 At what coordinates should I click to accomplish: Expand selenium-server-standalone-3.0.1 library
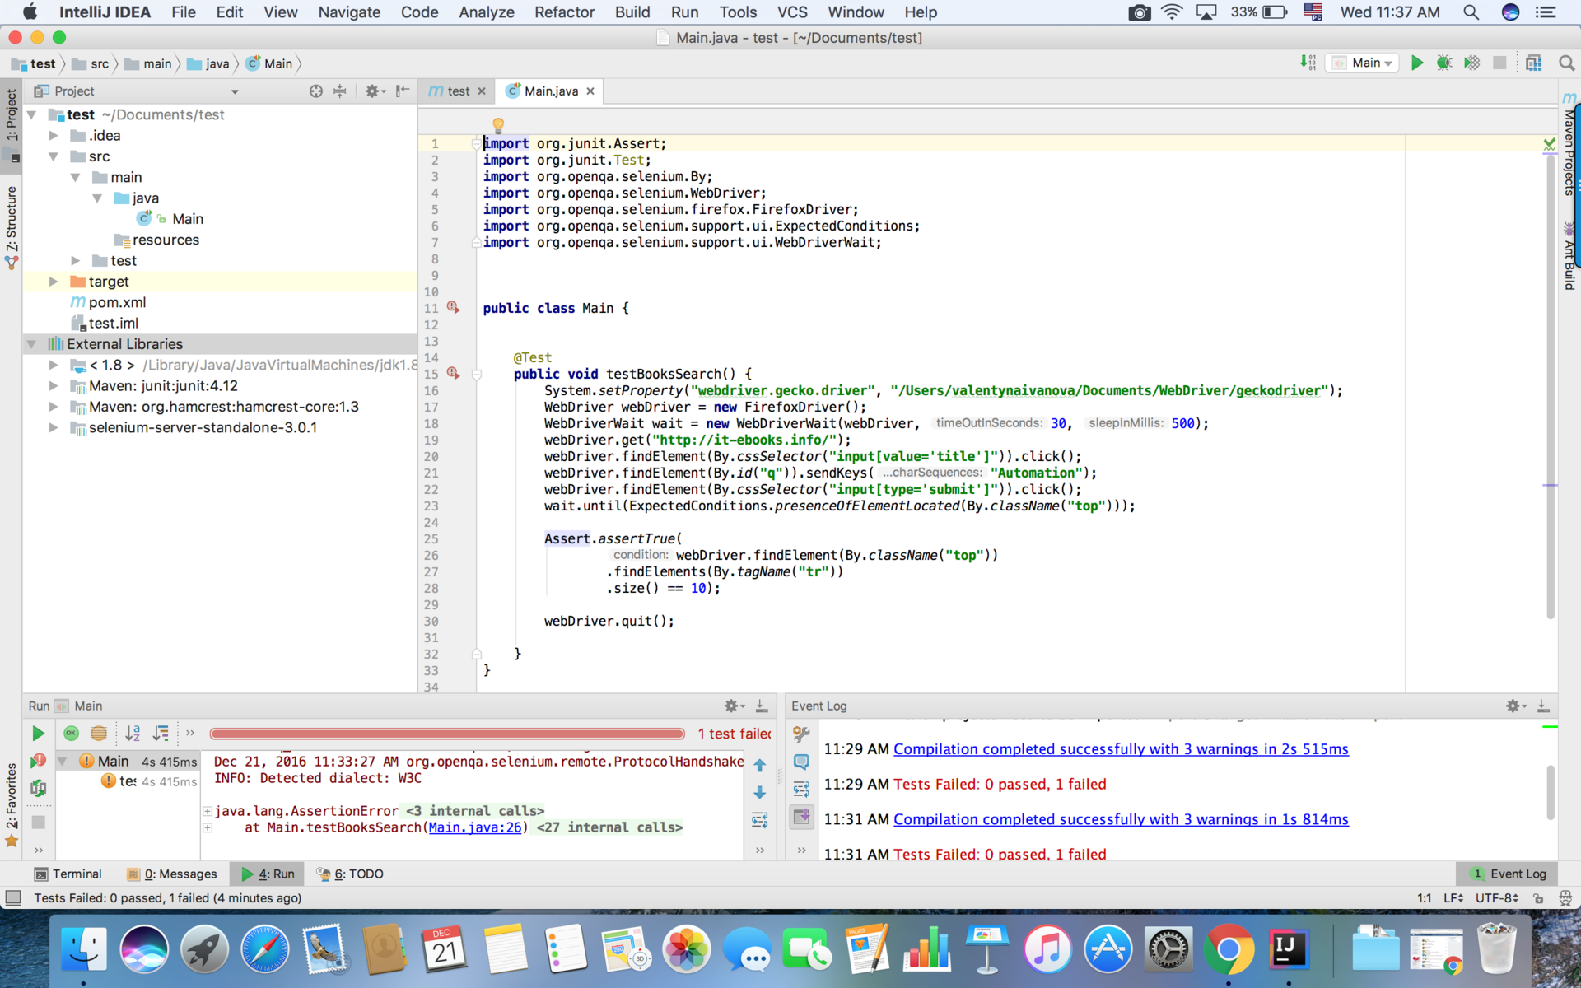point(54,428)
